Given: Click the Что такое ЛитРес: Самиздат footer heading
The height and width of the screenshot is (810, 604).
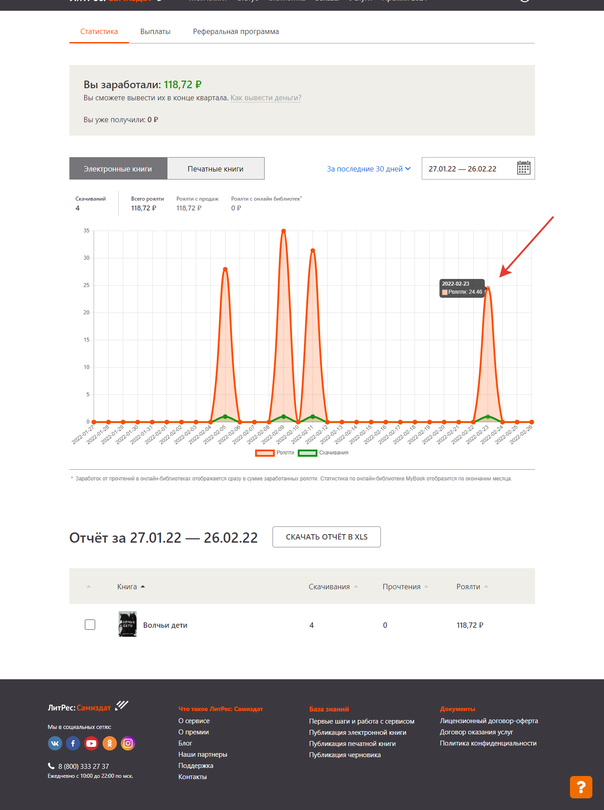Looking at the screenshot, I should [221, 709].
